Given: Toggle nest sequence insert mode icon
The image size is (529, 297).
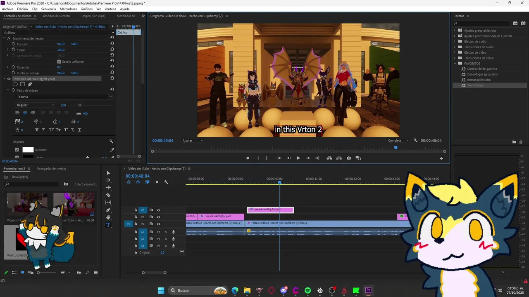Looking at the screenshot, I should point(129,182).
